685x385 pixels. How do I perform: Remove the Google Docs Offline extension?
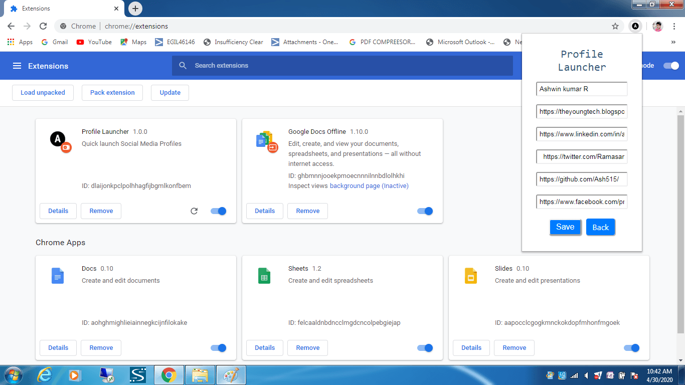tap(308, 211)
